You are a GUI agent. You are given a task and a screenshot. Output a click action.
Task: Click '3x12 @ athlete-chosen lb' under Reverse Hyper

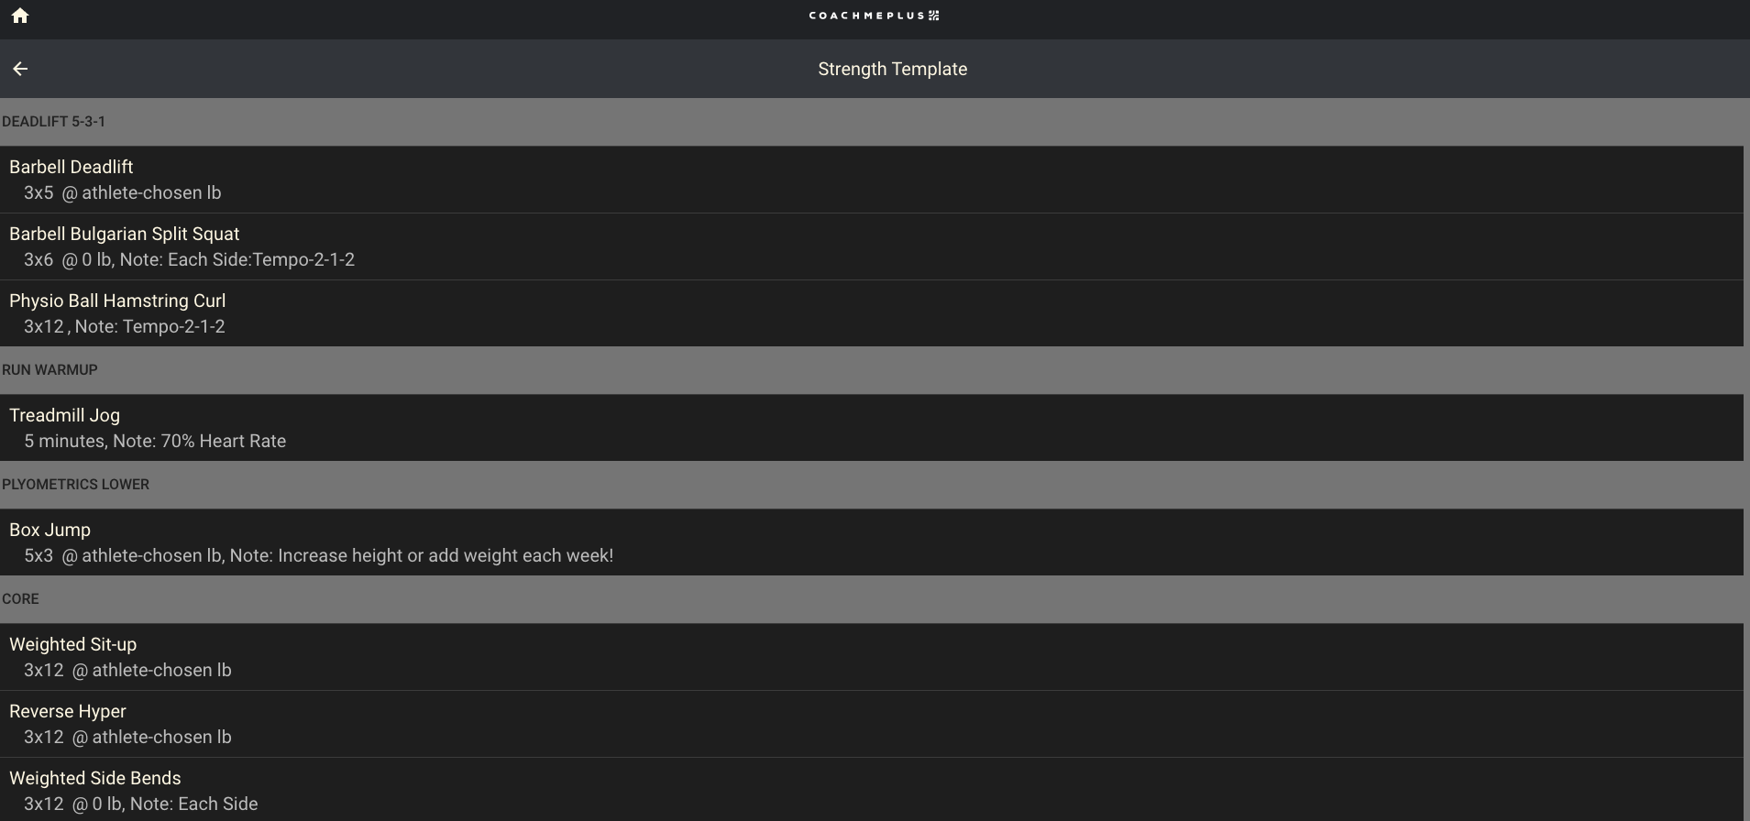(x=127, y=738)
